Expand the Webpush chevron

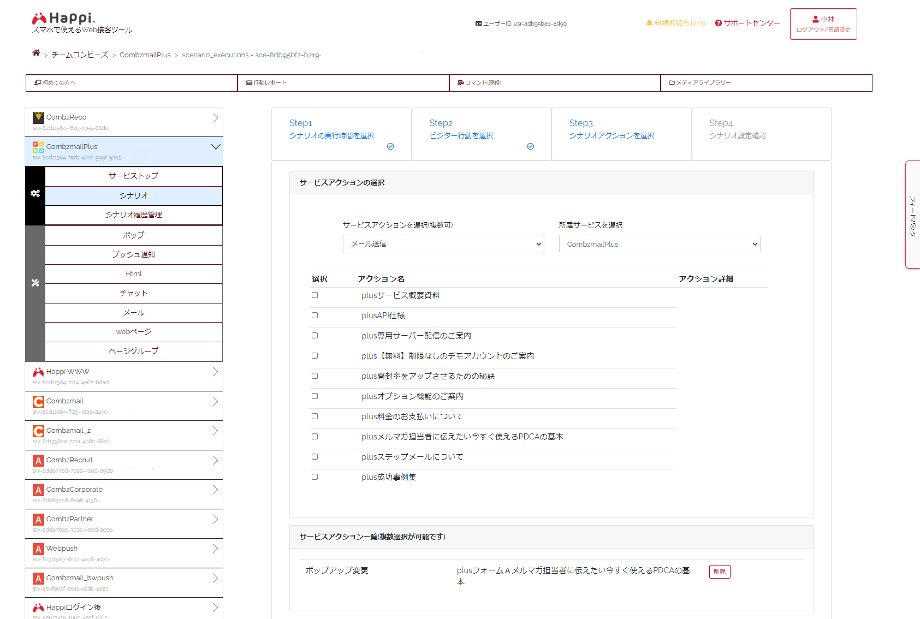click(215, 549)
